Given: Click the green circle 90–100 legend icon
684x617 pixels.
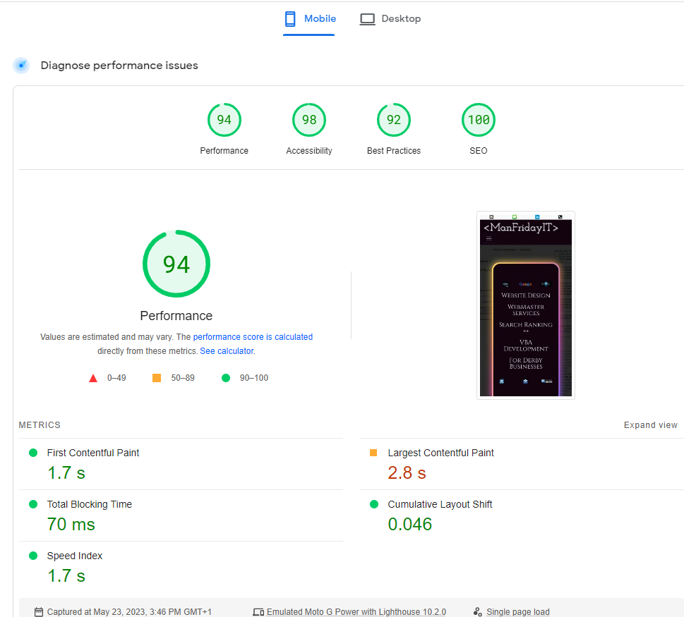Looking at the screenshot, I should pyautogui.click(x=226, y=378).
